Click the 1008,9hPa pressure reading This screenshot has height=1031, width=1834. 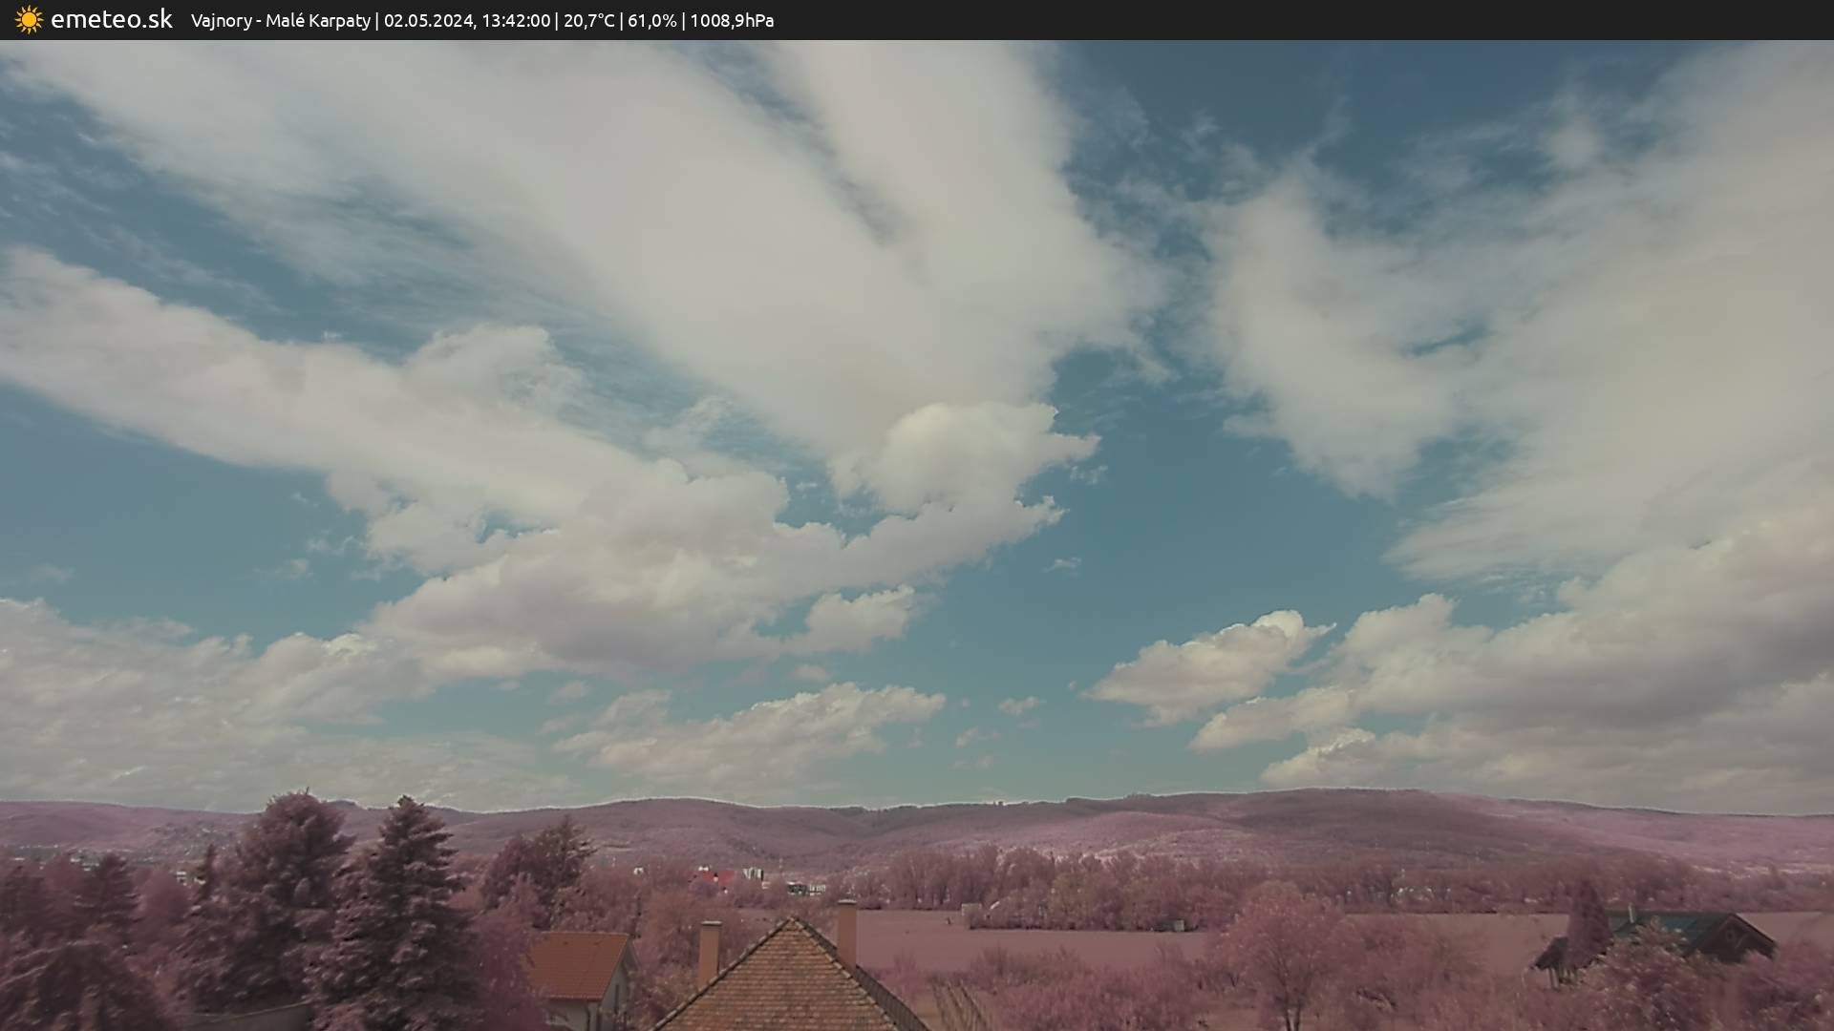(732, 20)
